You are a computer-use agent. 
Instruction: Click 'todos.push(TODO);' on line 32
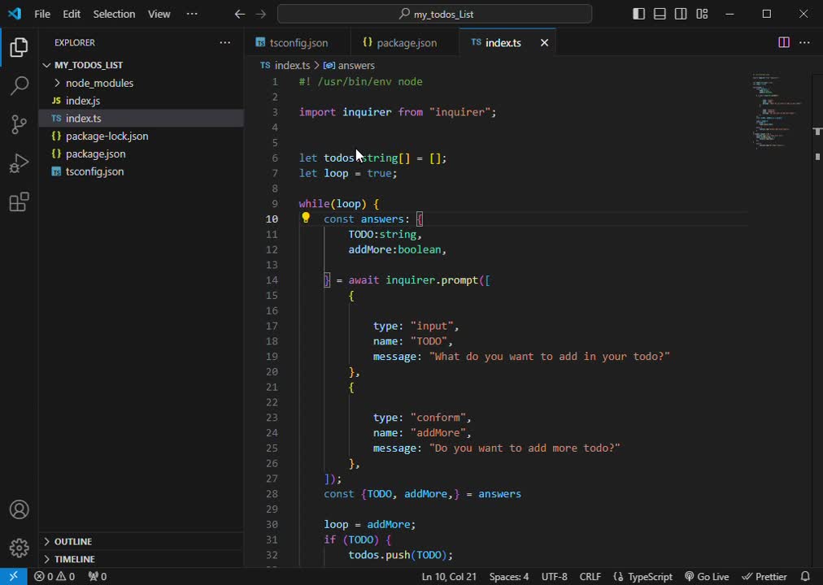(x=400, y=555)
